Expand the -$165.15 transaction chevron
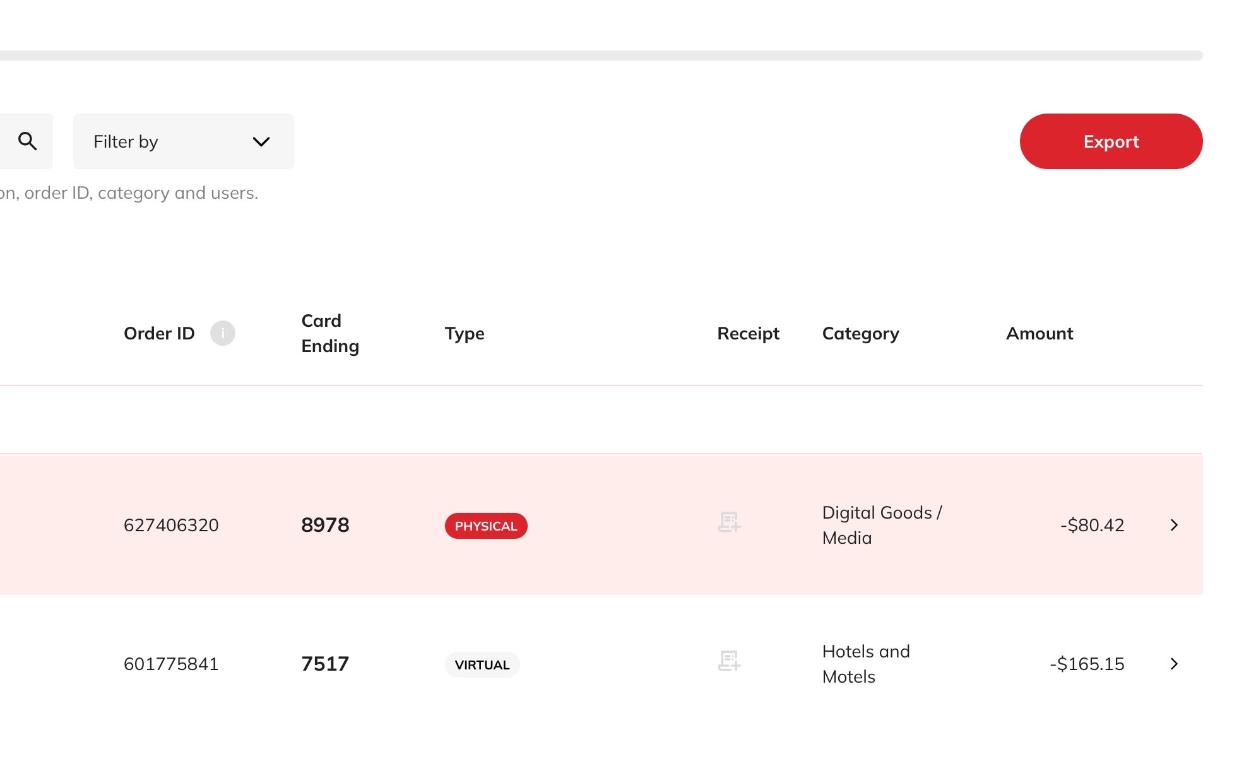This screenshot has width=1256, height=771. click(x=1174, y=664)
